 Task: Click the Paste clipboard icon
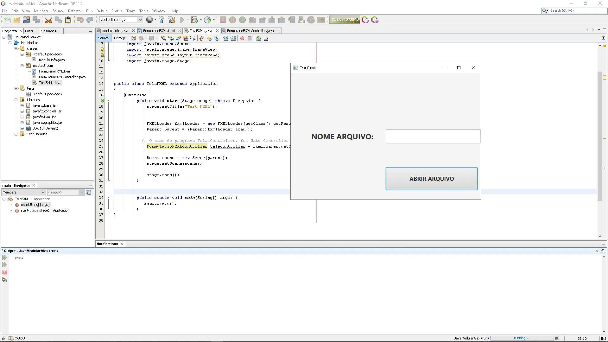(68, 20)
